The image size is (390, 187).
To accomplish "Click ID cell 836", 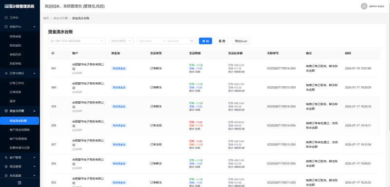I will pos(54,164).
